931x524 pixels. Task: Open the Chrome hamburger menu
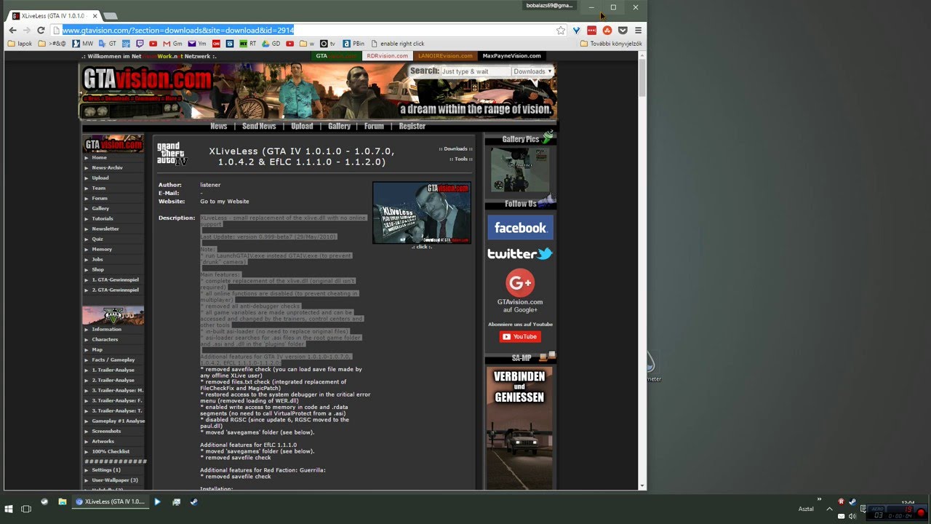point(638,31)
